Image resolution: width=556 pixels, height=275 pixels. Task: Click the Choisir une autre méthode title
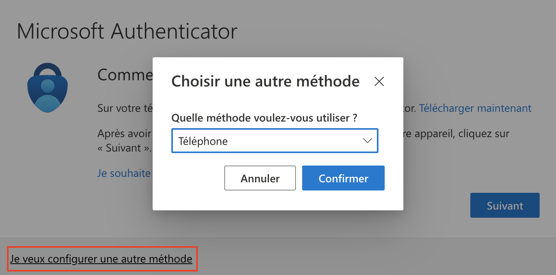click(x=265, y=81)
